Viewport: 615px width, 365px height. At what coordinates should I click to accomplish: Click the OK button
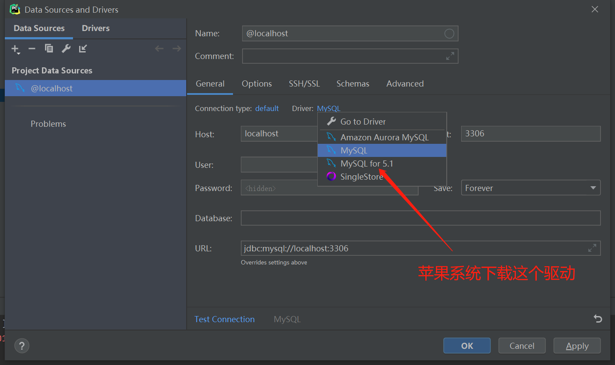tap(467, 346)
